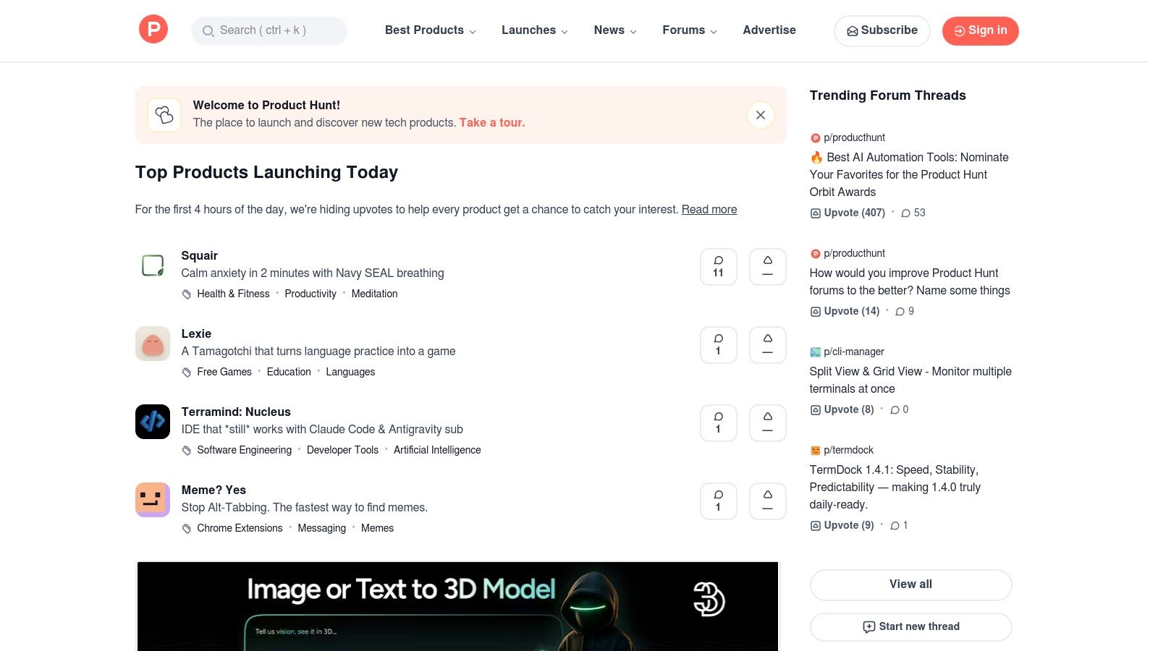This screenshot has height=651, width=1158.
Task: Open the Launches dropdown
Action: tap(534, 30)
